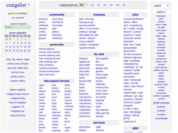Screen dimensions: 178x133
Task: Select the rds area tab
Action: coord(111,5)
